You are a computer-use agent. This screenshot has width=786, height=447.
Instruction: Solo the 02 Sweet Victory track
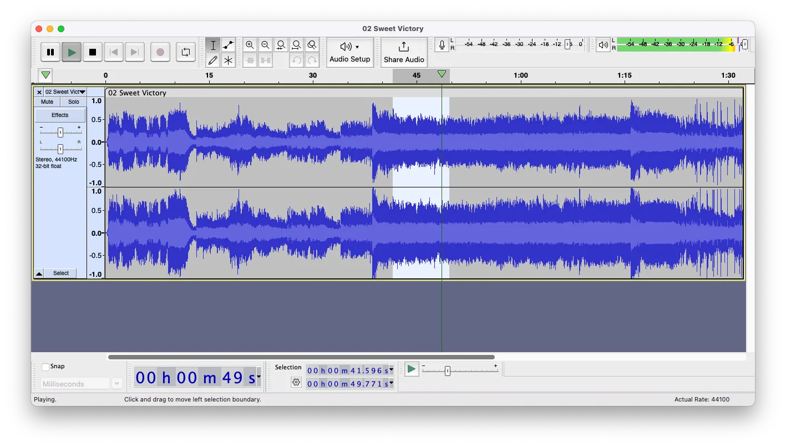point(73,101)
